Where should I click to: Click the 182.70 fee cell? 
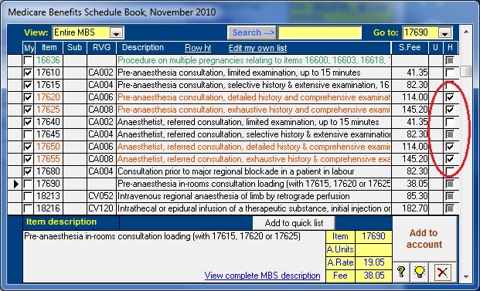point(410,208)
